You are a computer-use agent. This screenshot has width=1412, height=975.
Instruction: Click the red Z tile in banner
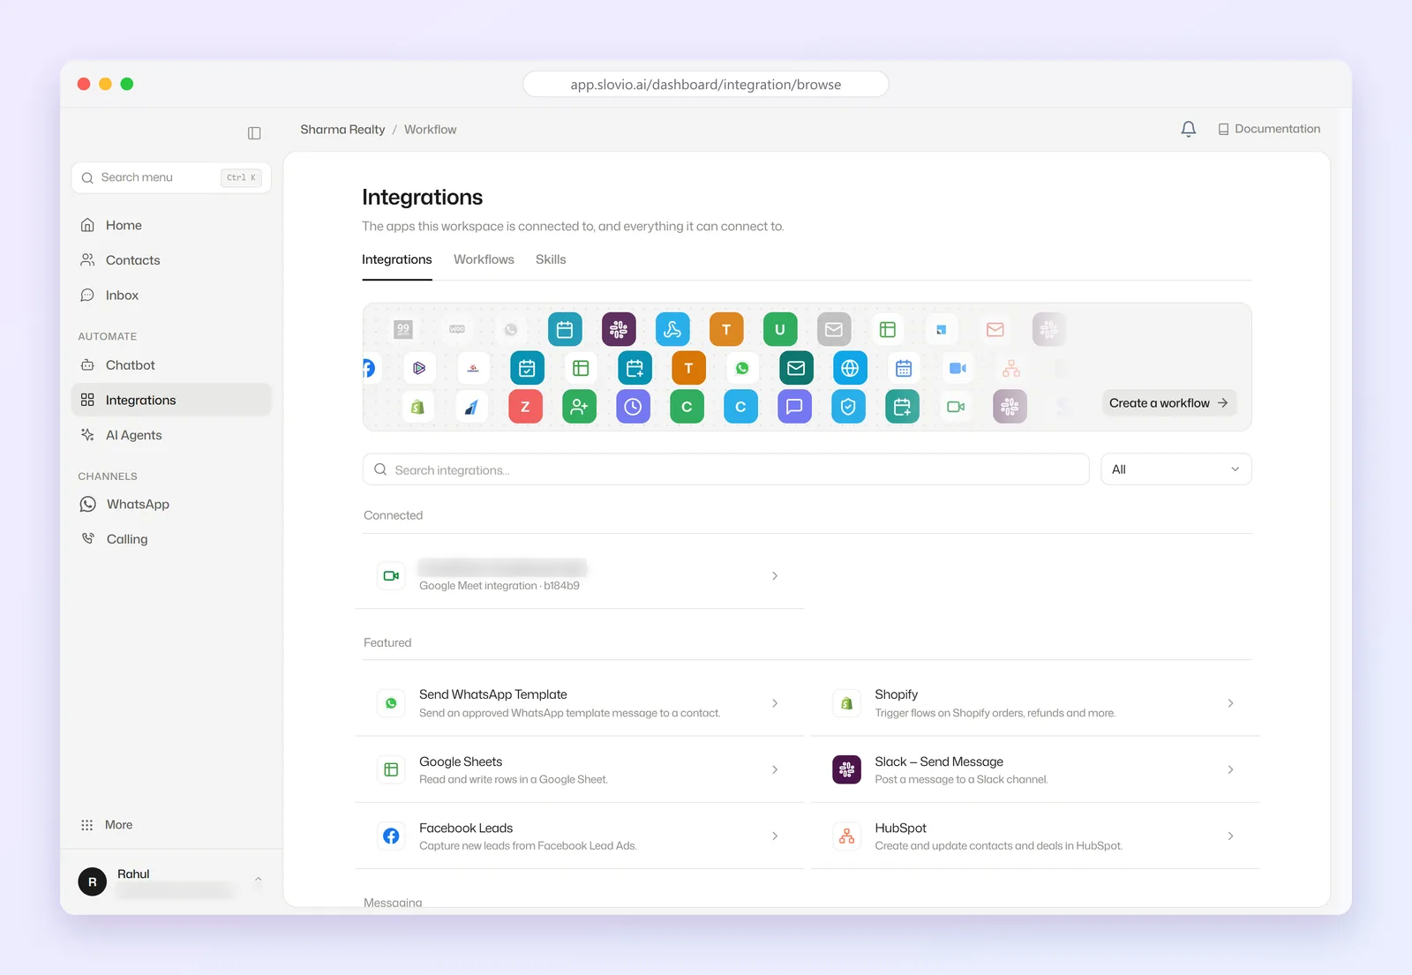pyautogui.click(x=525, y=407)
